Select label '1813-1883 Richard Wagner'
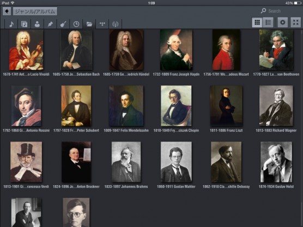The width and height of the screenshot is (303, 227). pyautogui.click(x=276, y=130)
